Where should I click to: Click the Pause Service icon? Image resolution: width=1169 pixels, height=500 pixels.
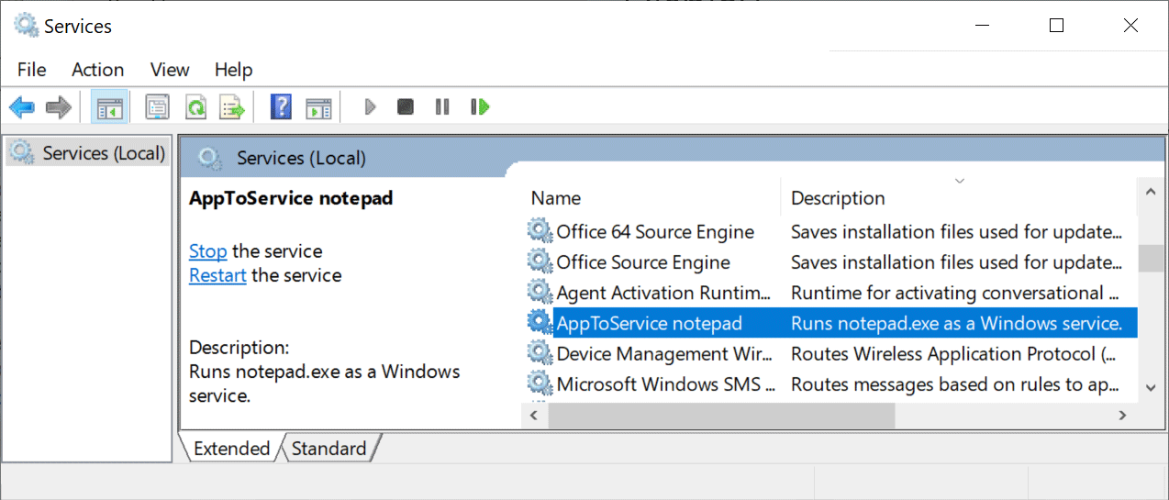442,107
